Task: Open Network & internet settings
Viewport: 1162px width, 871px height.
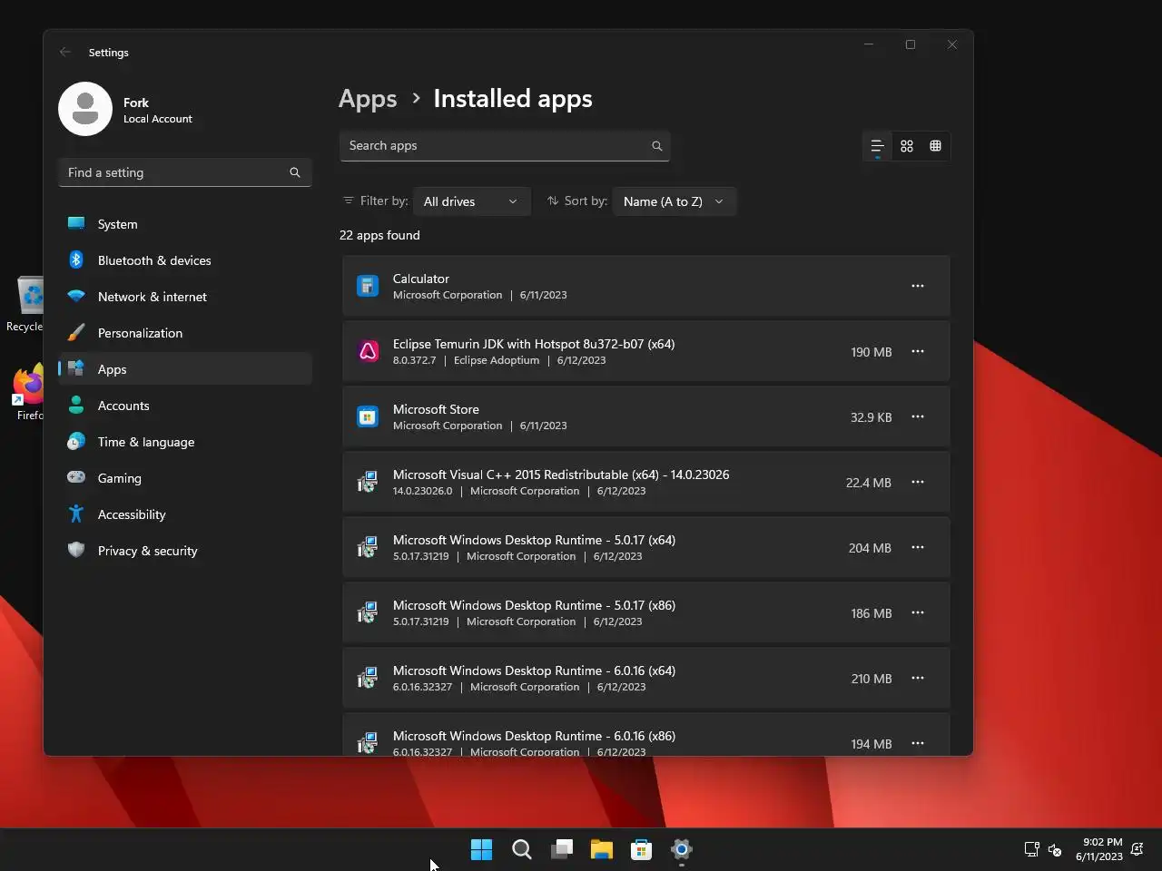Action: click(x=185, y=297)
